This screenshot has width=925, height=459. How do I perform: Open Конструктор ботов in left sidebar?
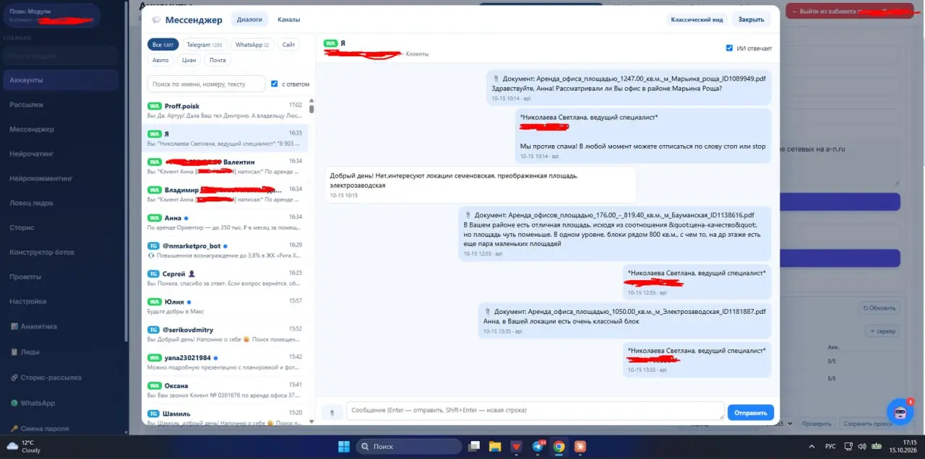[61, 252]
